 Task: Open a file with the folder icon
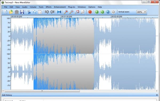(x=11, y=12)
